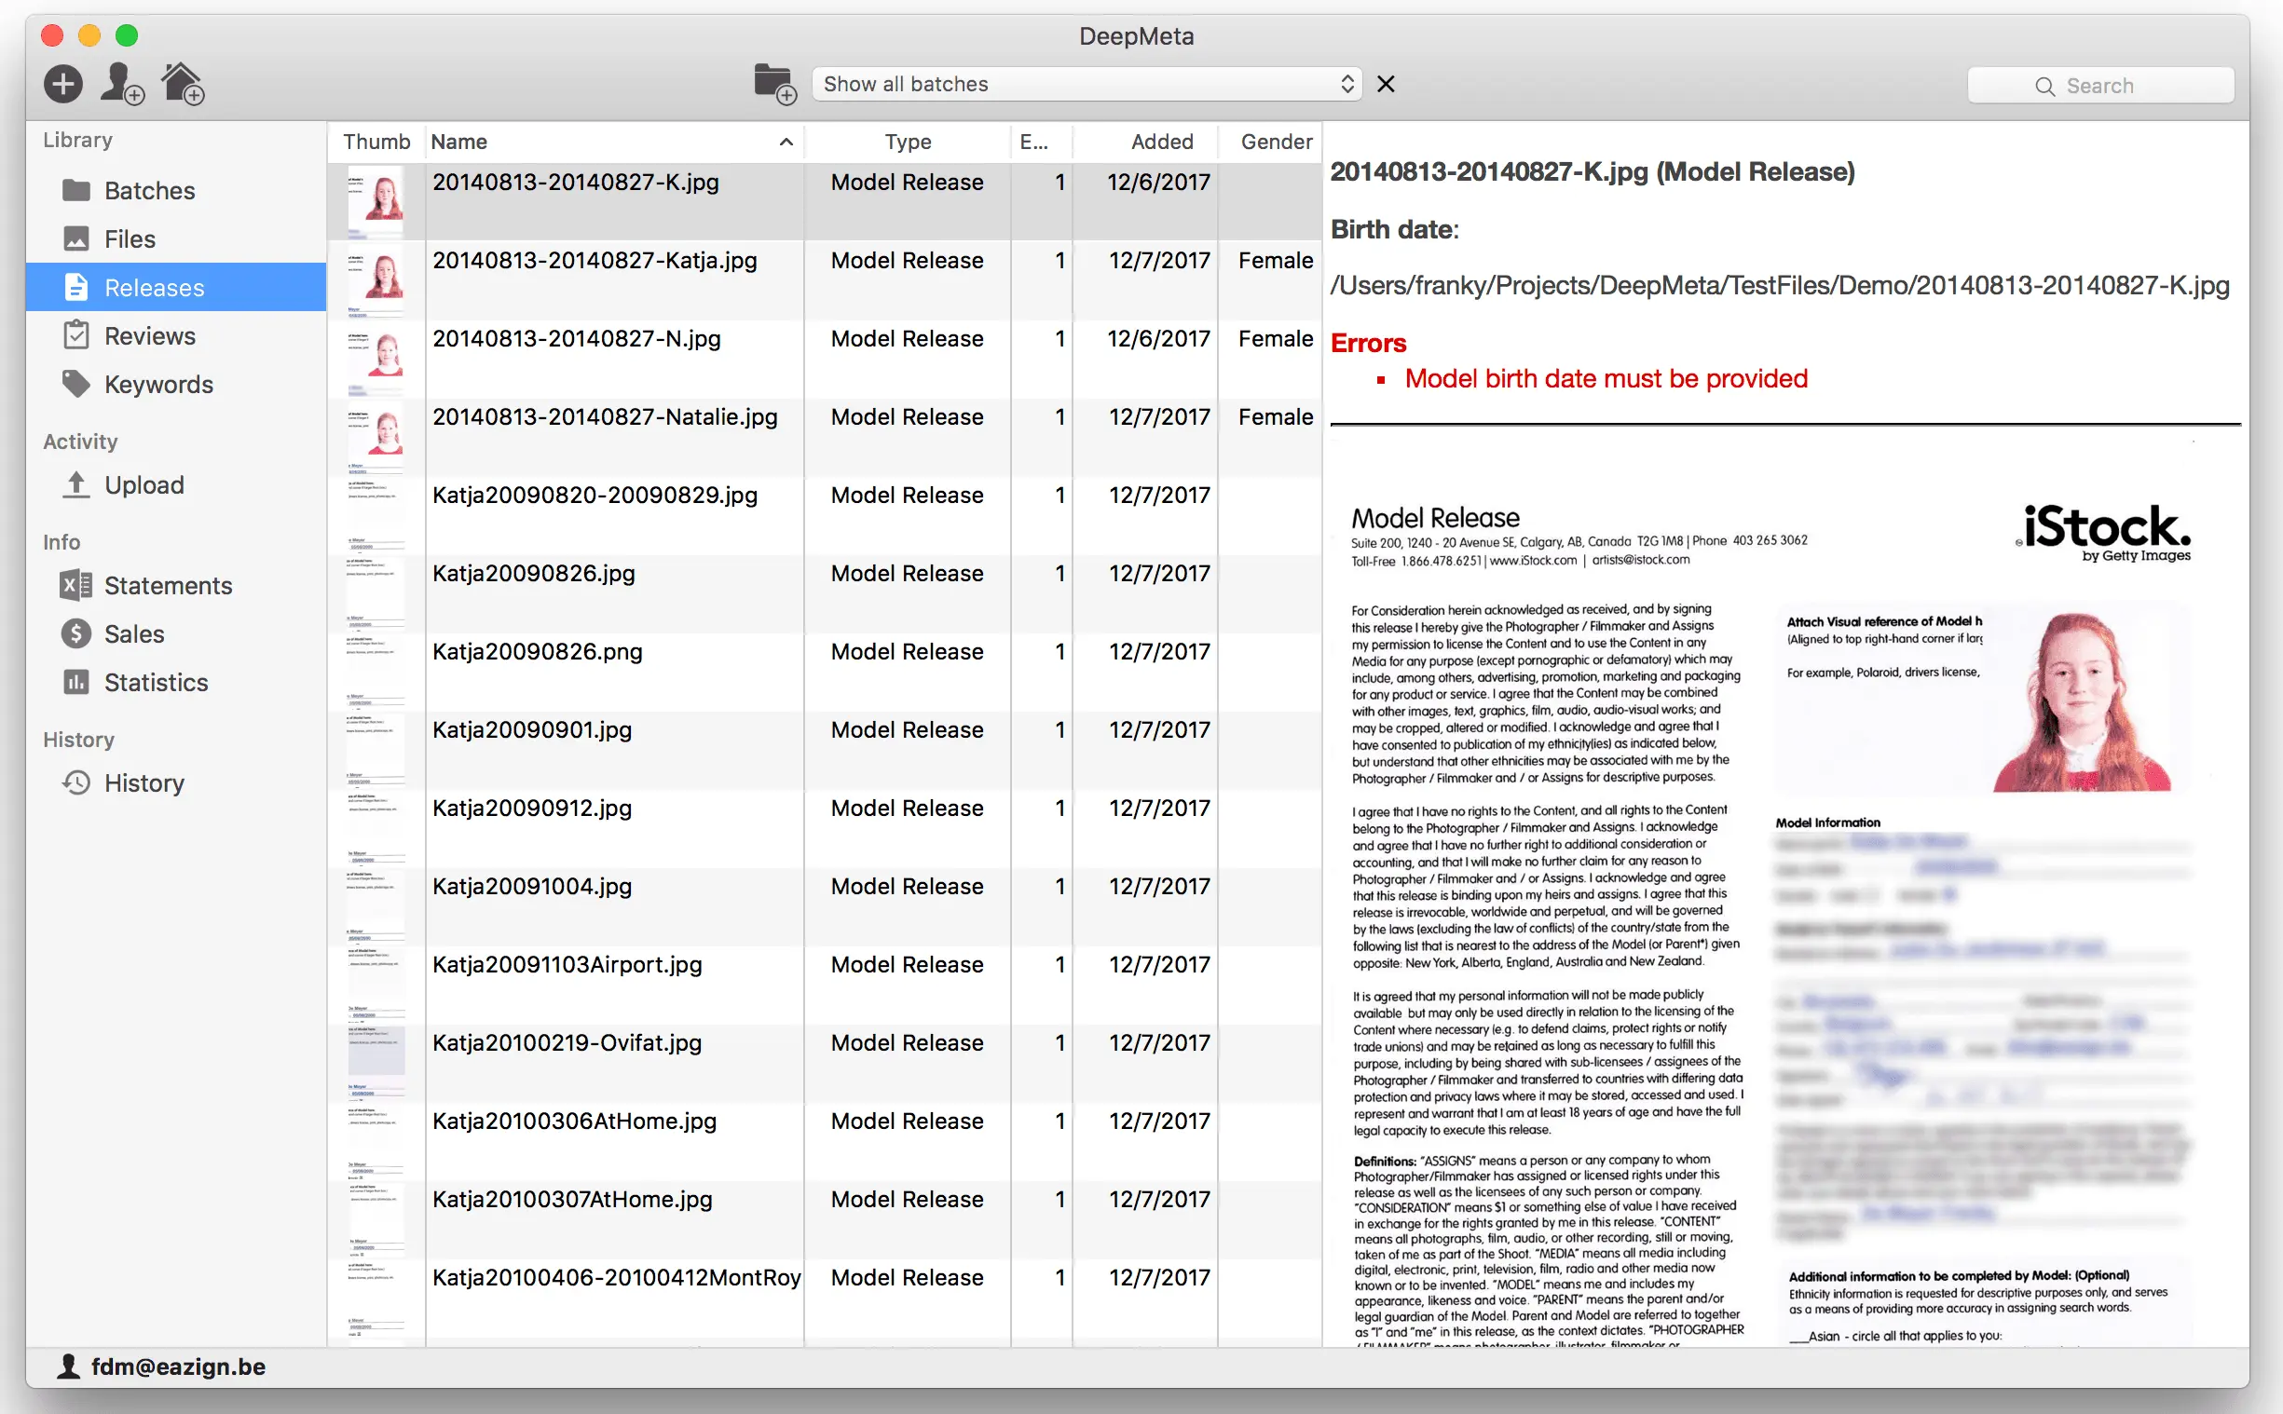The width and height of the screenshot is (2283, 1414).
Task: Click the Files image icon
Action: 75,238
